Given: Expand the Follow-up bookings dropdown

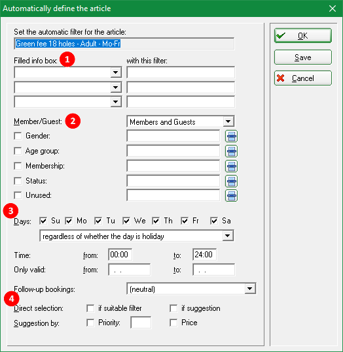Looking at the screenshot, I should 250,289.
